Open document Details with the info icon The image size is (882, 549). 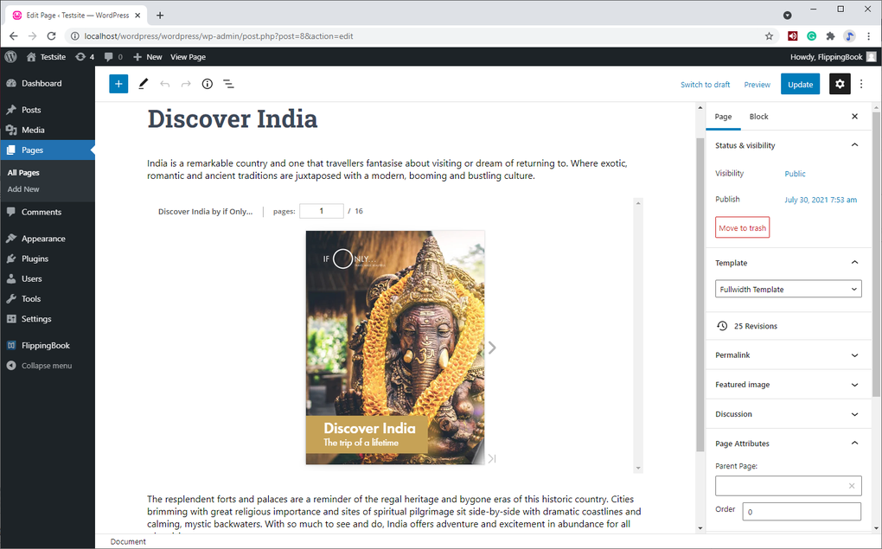(x=207, y=84)
